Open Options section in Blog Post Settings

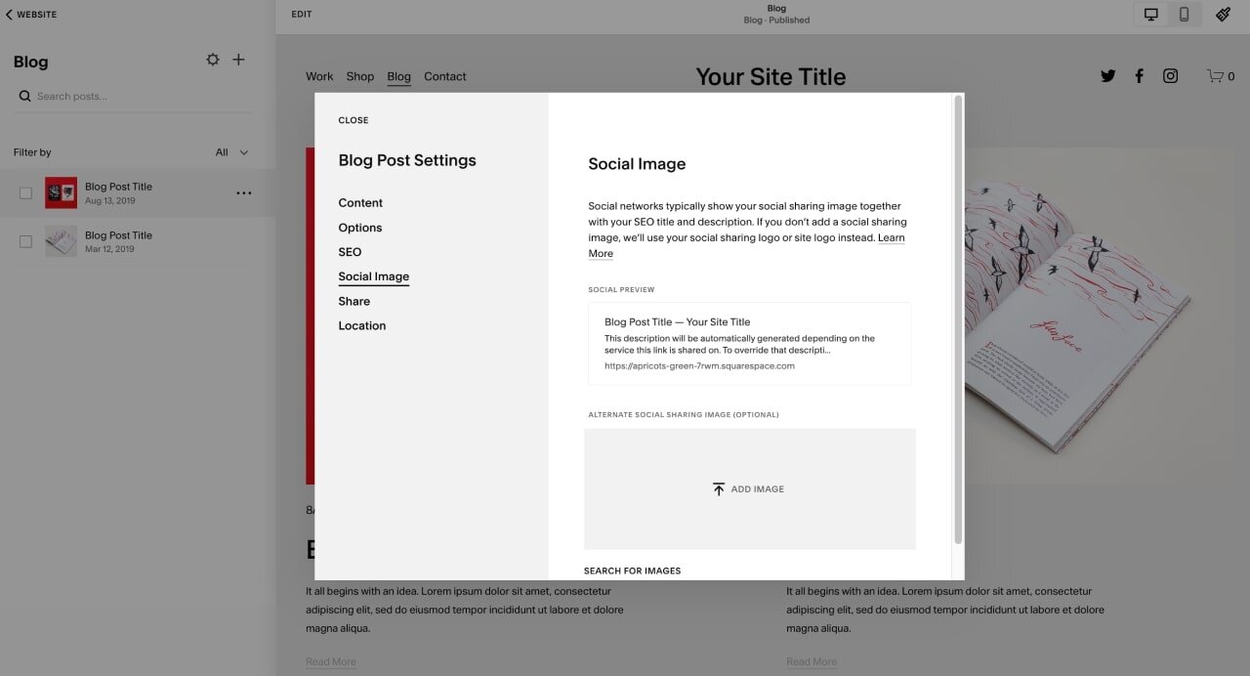(x=360, y=228)
